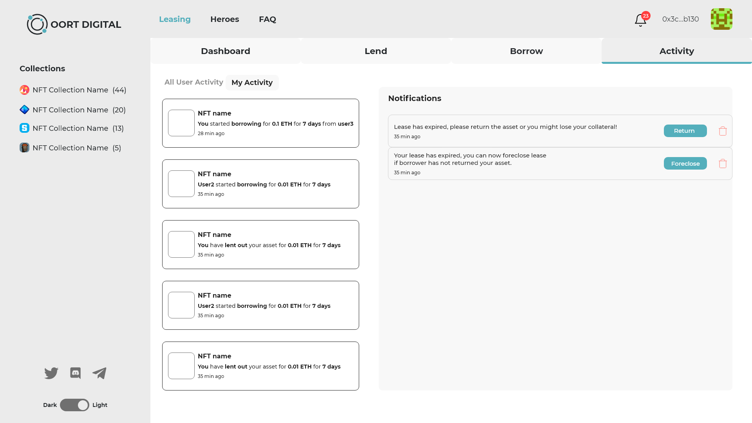Click the 'user3' name in first activity
Image resolution: width=752 pixels, height=423 pixels.
tap(345, 124)
